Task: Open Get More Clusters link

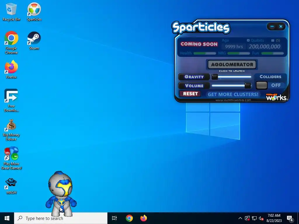Action: click(x=233, y=94)
